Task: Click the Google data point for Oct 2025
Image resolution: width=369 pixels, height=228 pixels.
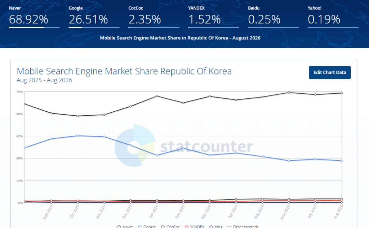Action: click(78, 136)
